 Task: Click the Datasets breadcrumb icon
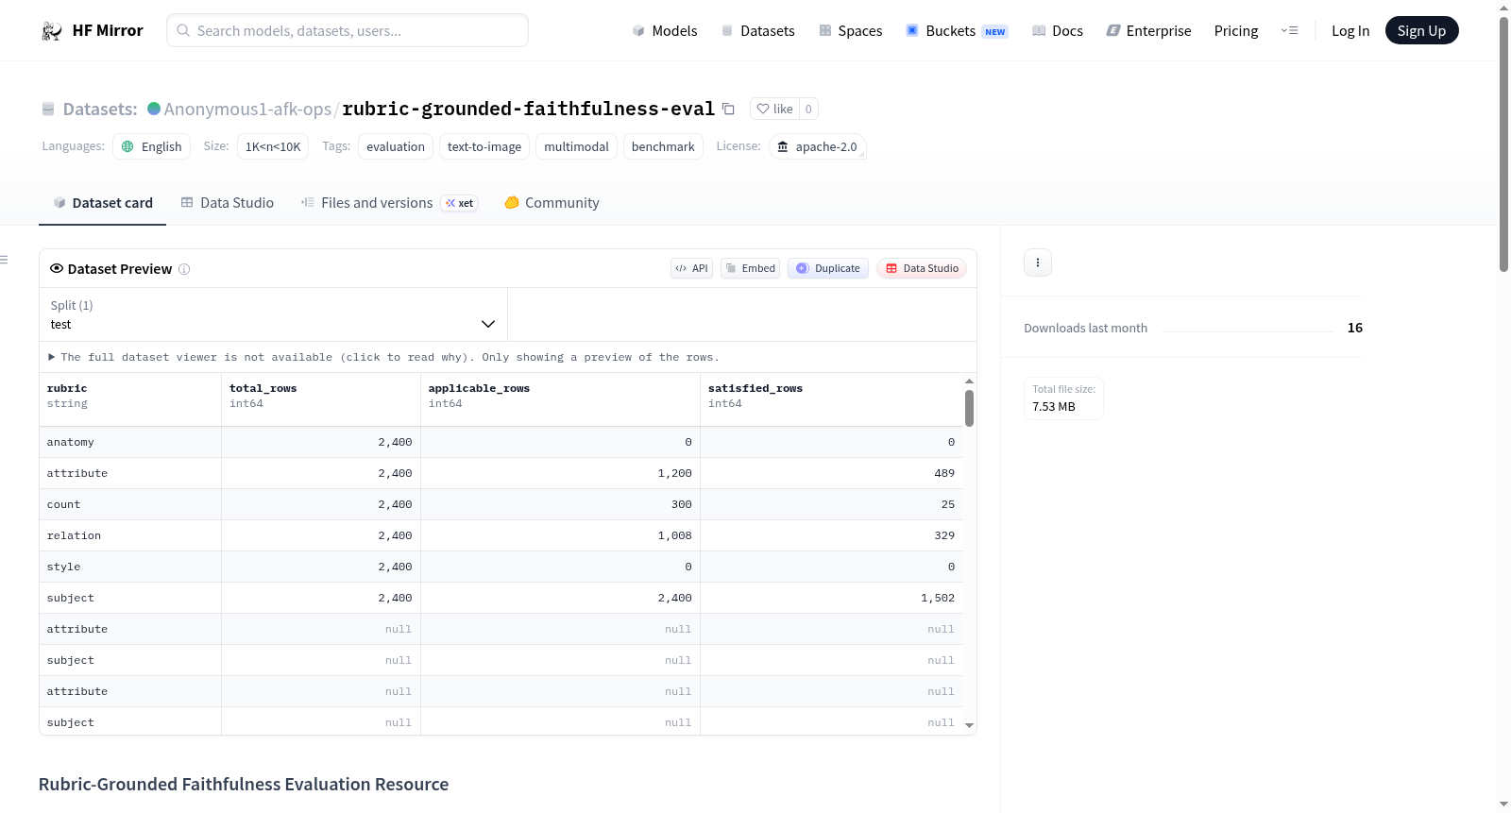(48, 109)
